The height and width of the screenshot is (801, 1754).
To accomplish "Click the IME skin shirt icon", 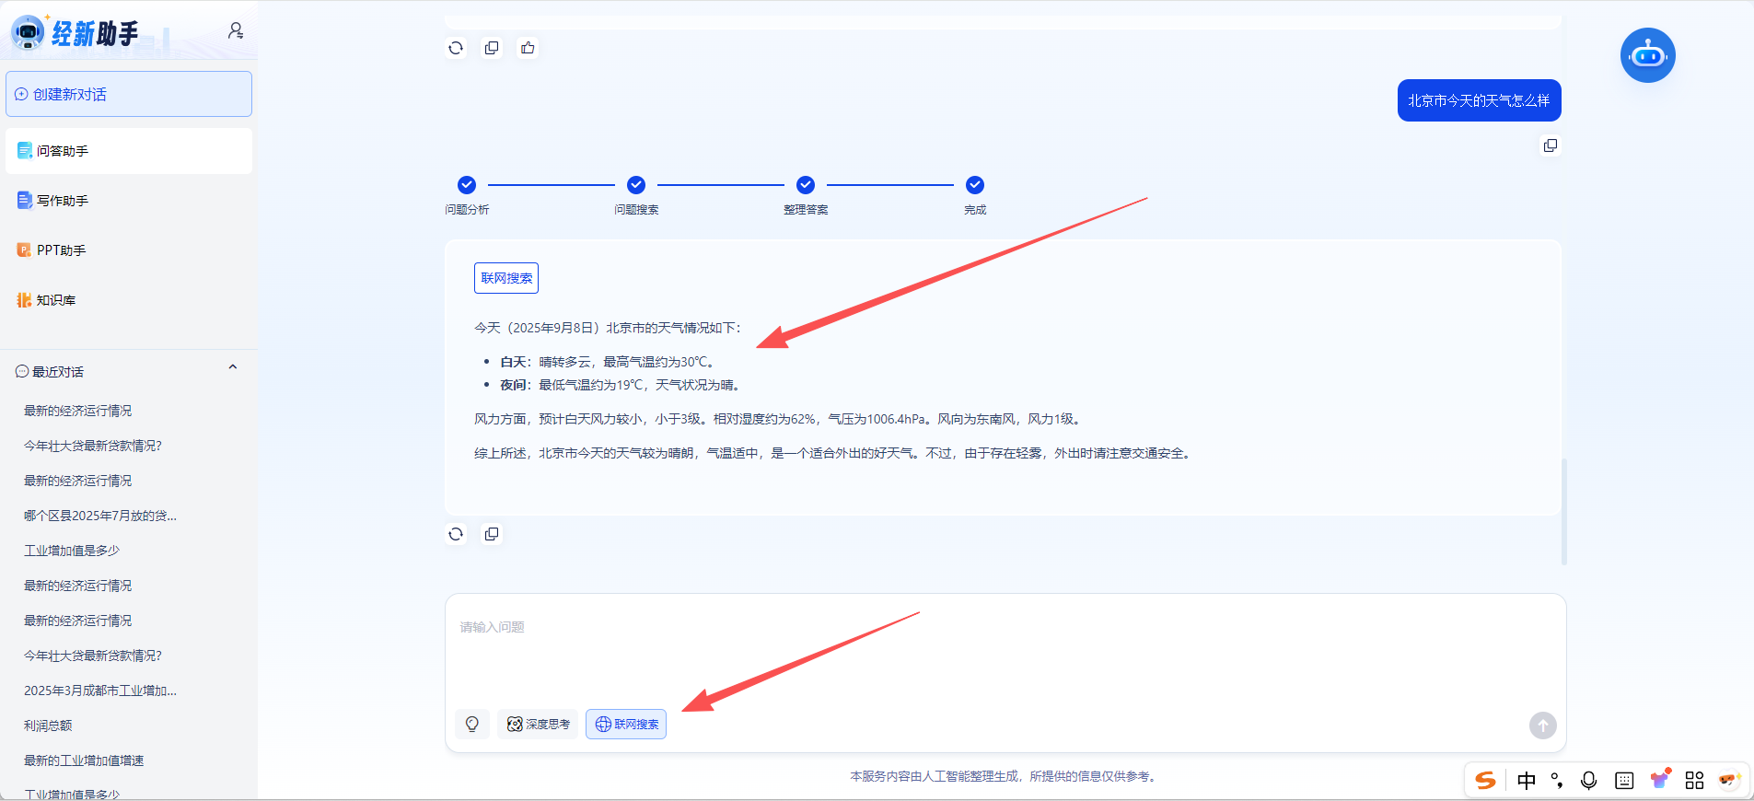I will click(x=1660, y=780).
